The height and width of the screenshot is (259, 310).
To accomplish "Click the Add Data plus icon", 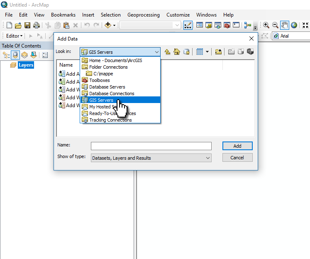I will (x=108, y=25).
